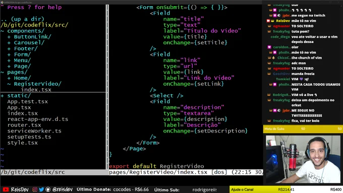Click the GoschDev username in chat
The width and height of the screenshot is (343, 193).
(281, 74)
